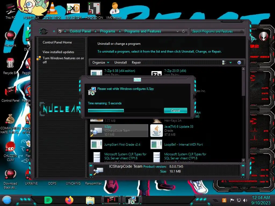275x206 pixels.
Task: Launch Firefox from the taskbar
Action: 69,200
